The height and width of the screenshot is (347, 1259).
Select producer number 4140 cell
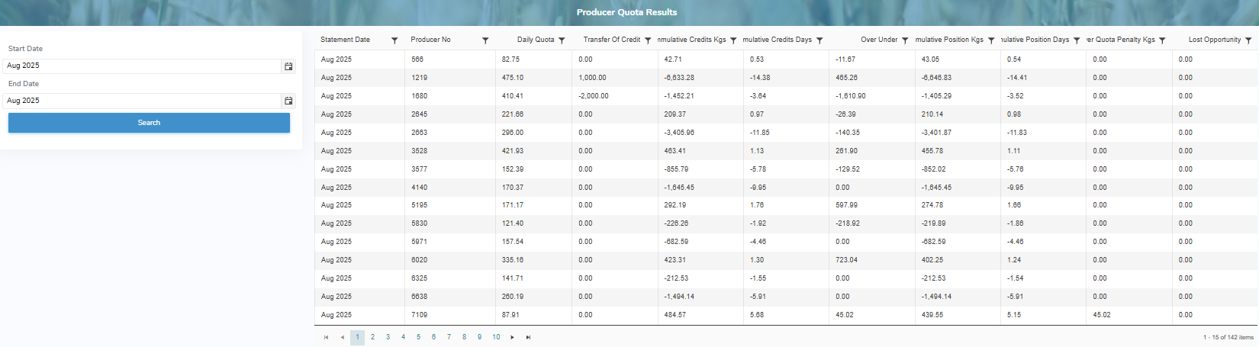pyautogui.click(x=450, y=188)
